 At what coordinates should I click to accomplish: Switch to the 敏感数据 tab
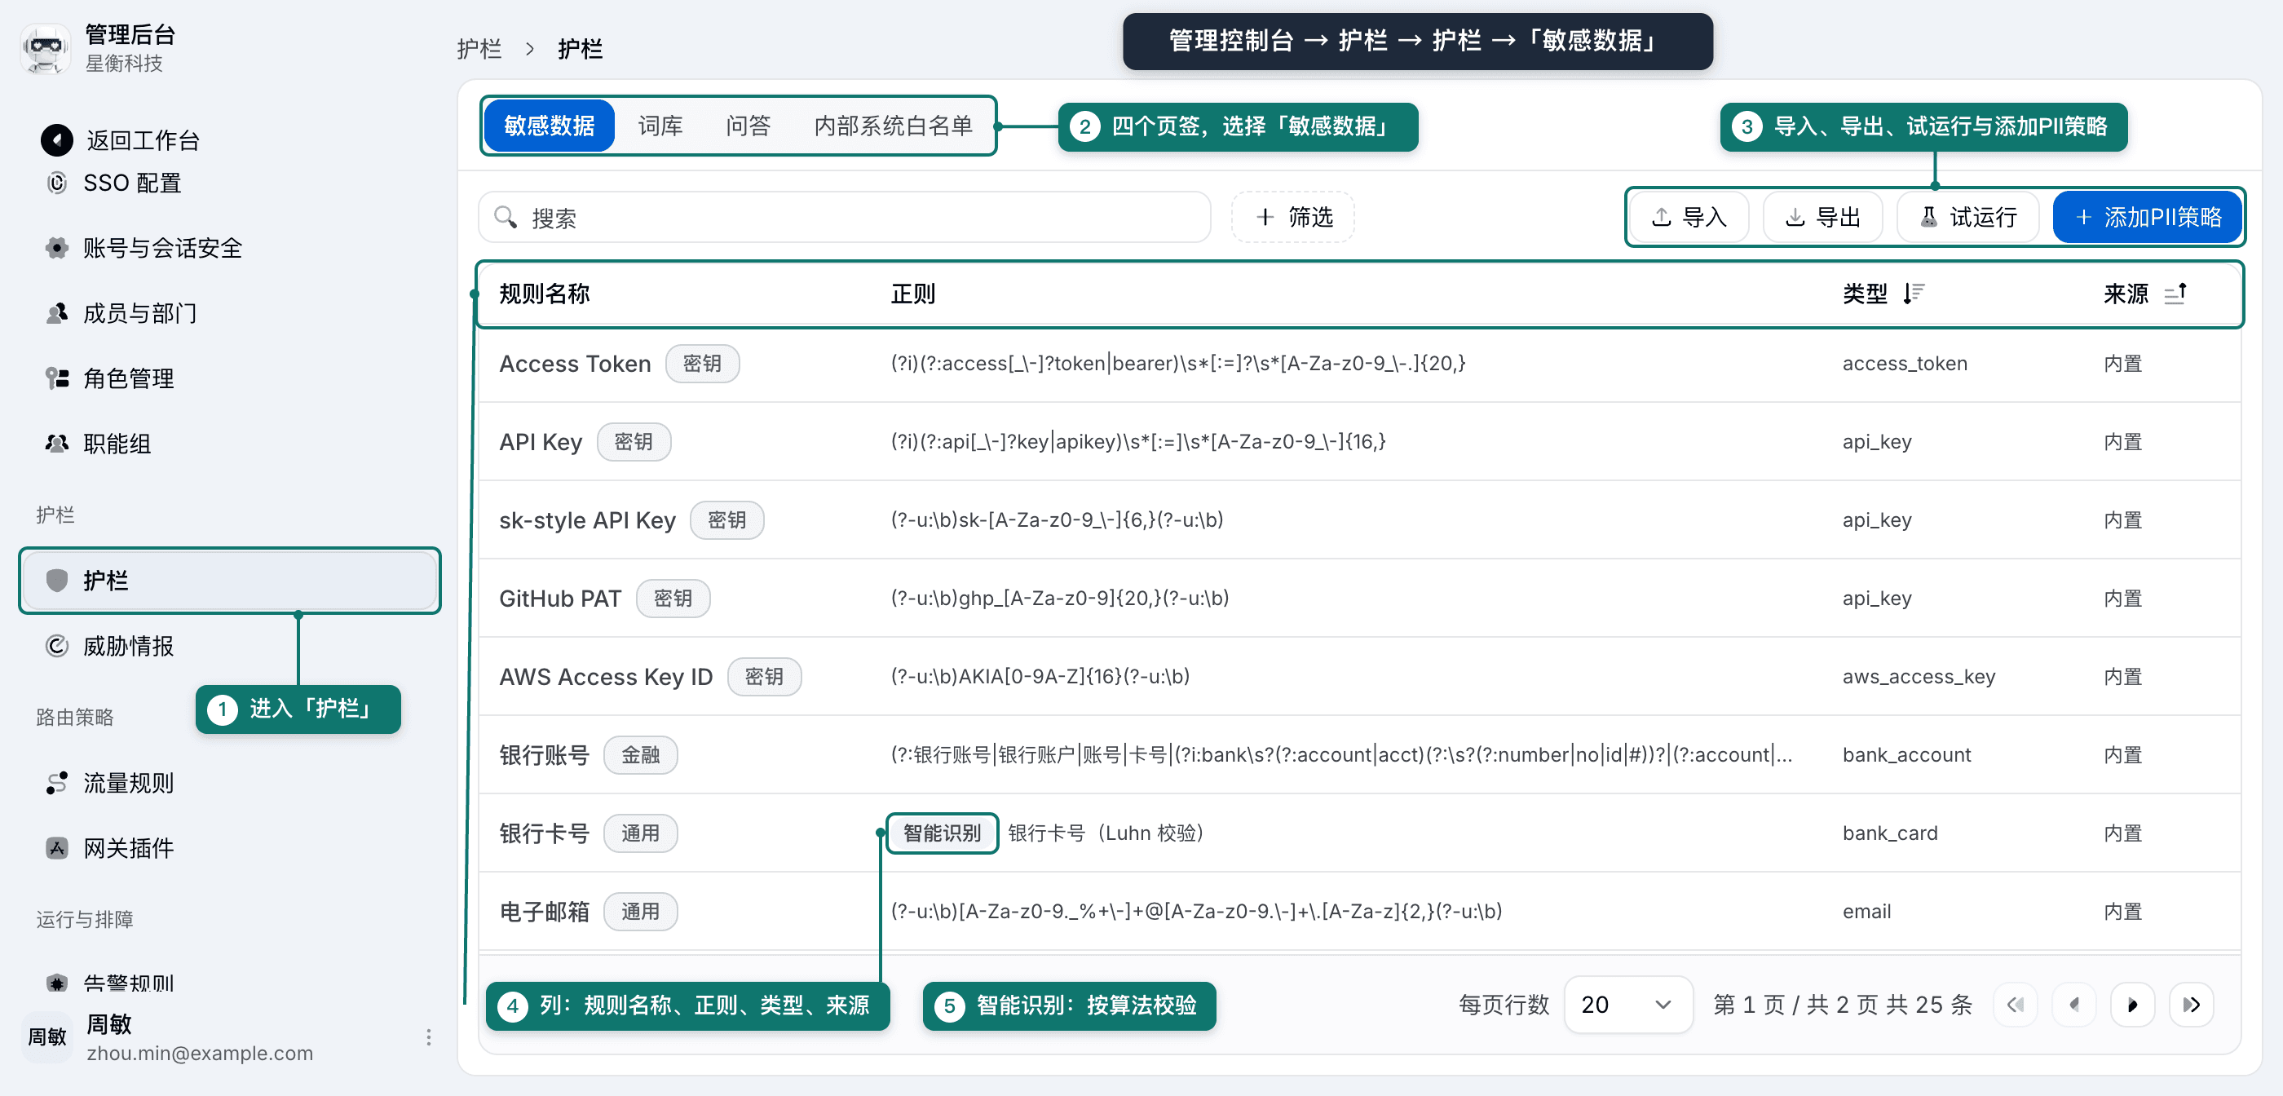click(550, 126)
